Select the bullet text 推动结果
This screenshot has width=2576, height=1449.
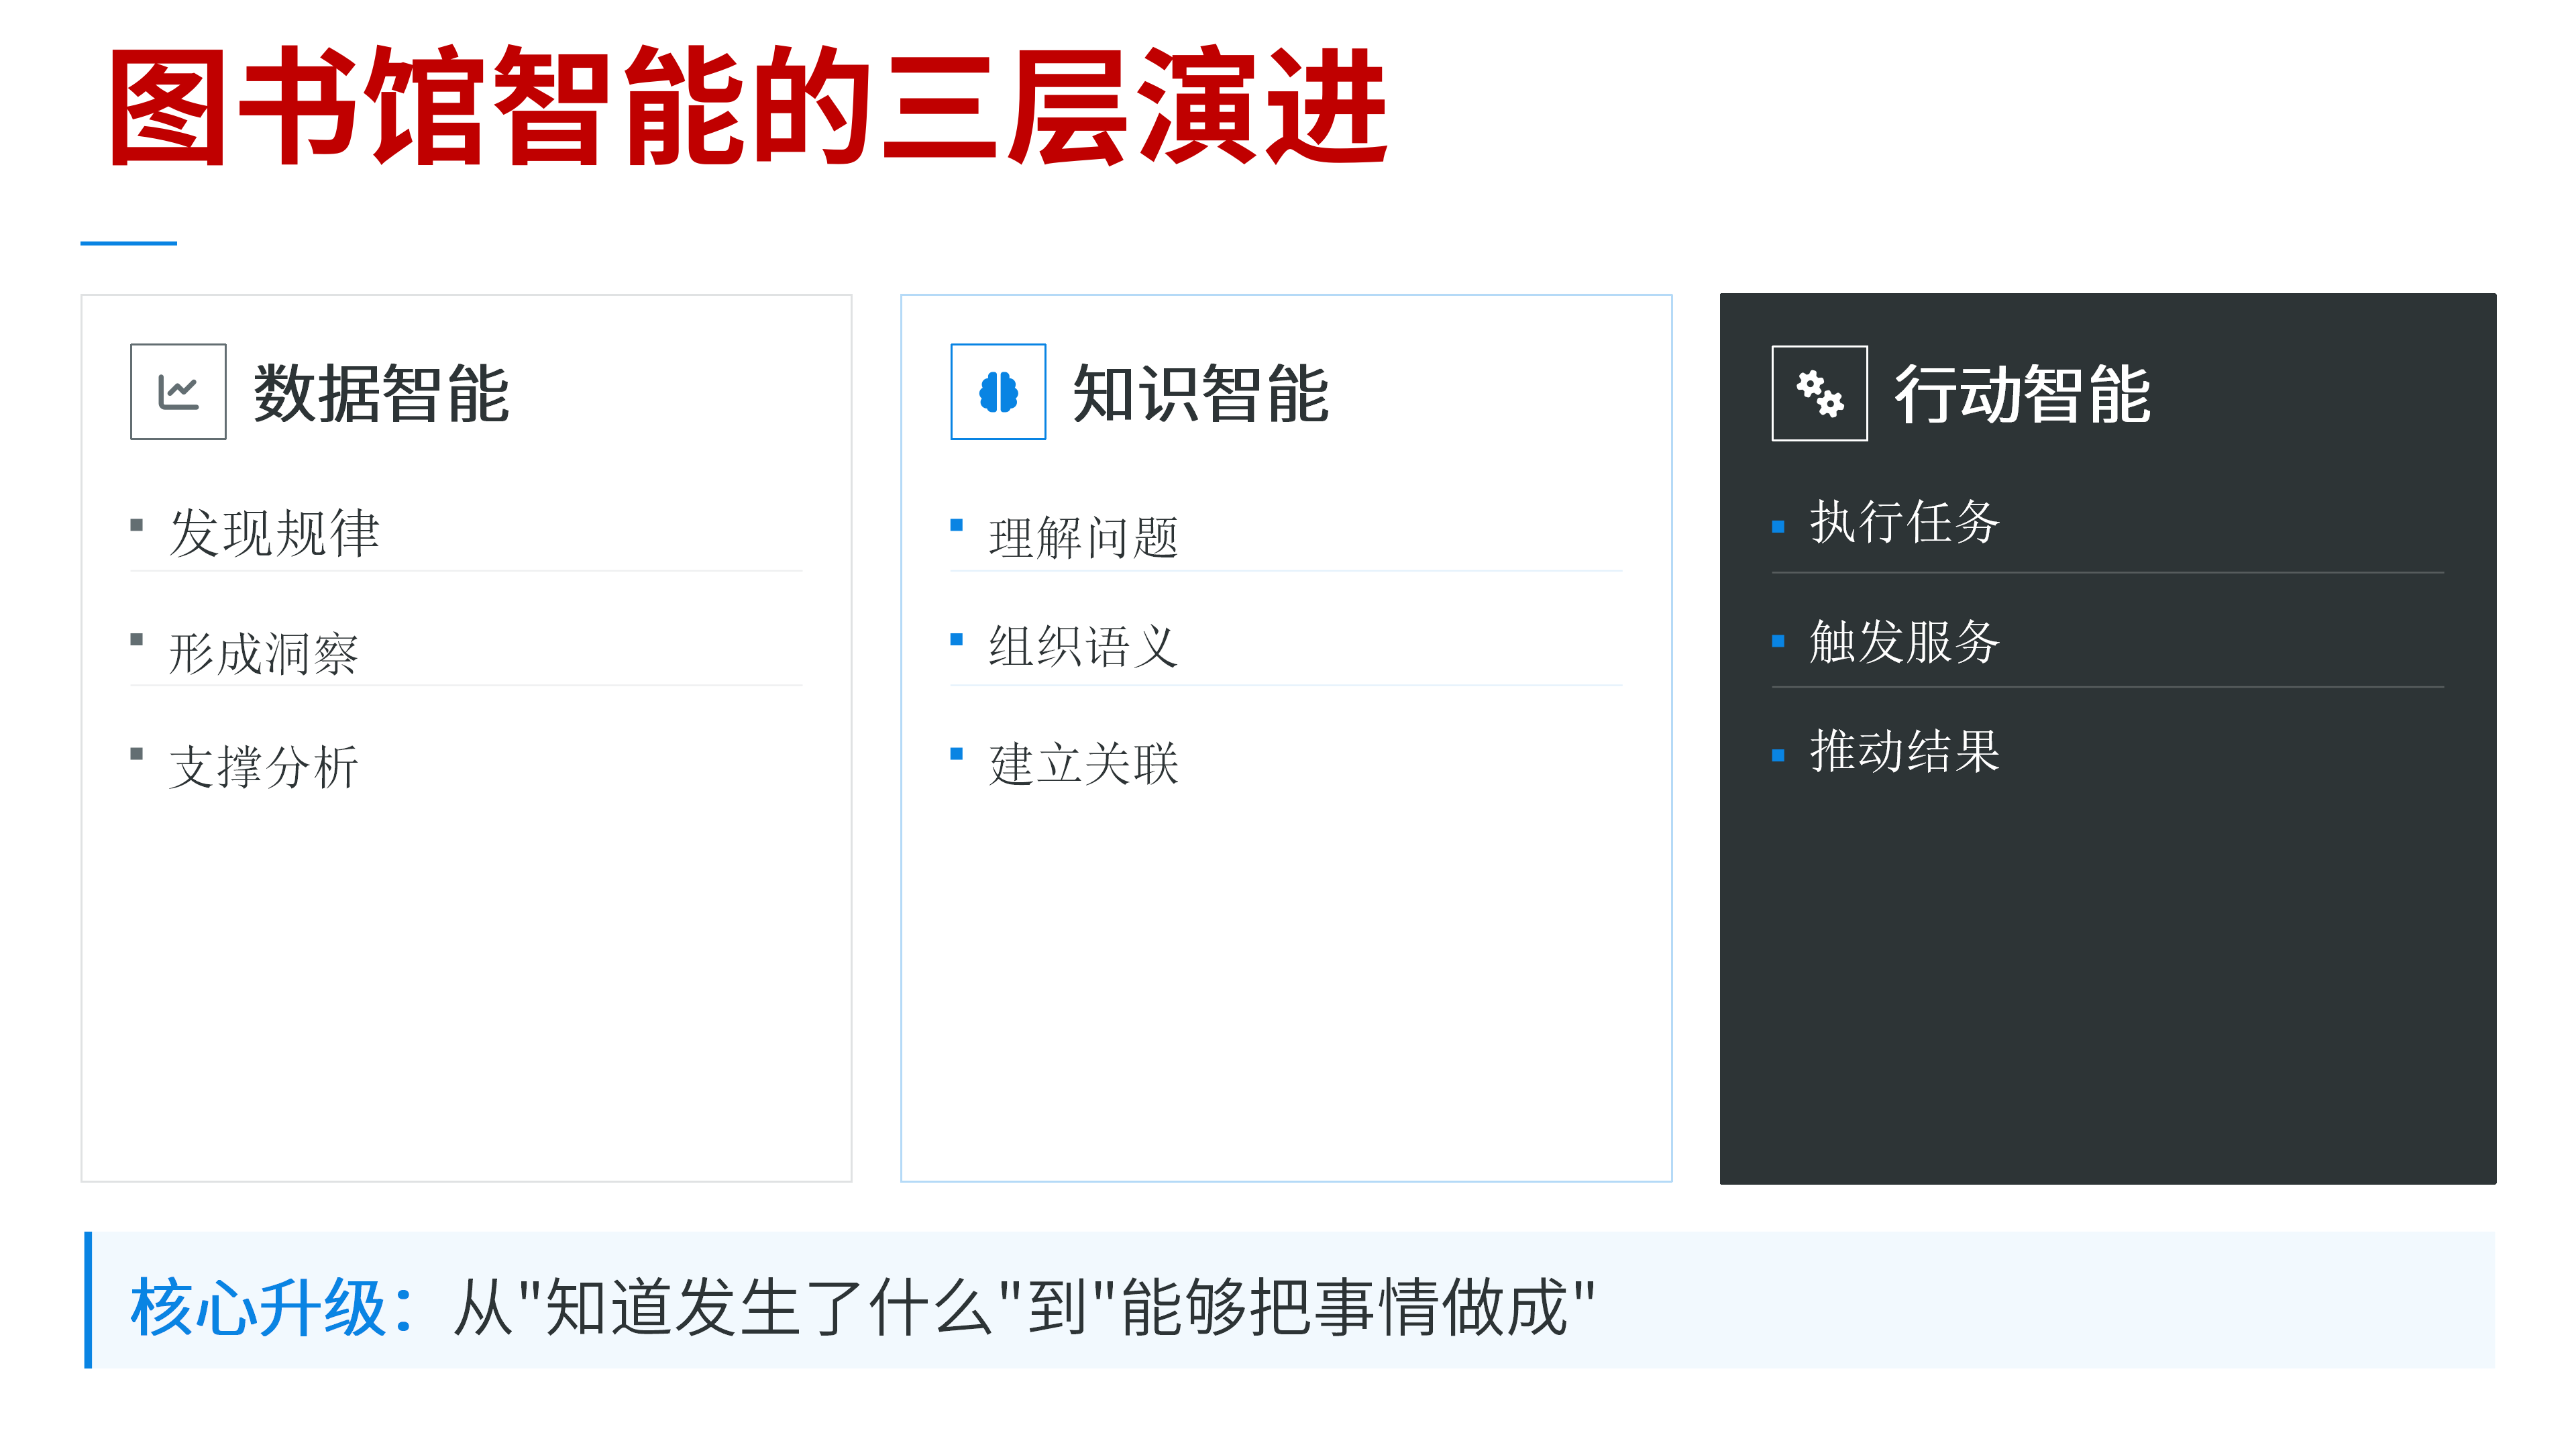[1904, 751]
